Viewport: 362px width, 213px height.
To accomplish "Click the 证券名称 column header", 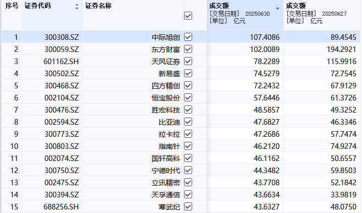I will (x=99, y=6).
